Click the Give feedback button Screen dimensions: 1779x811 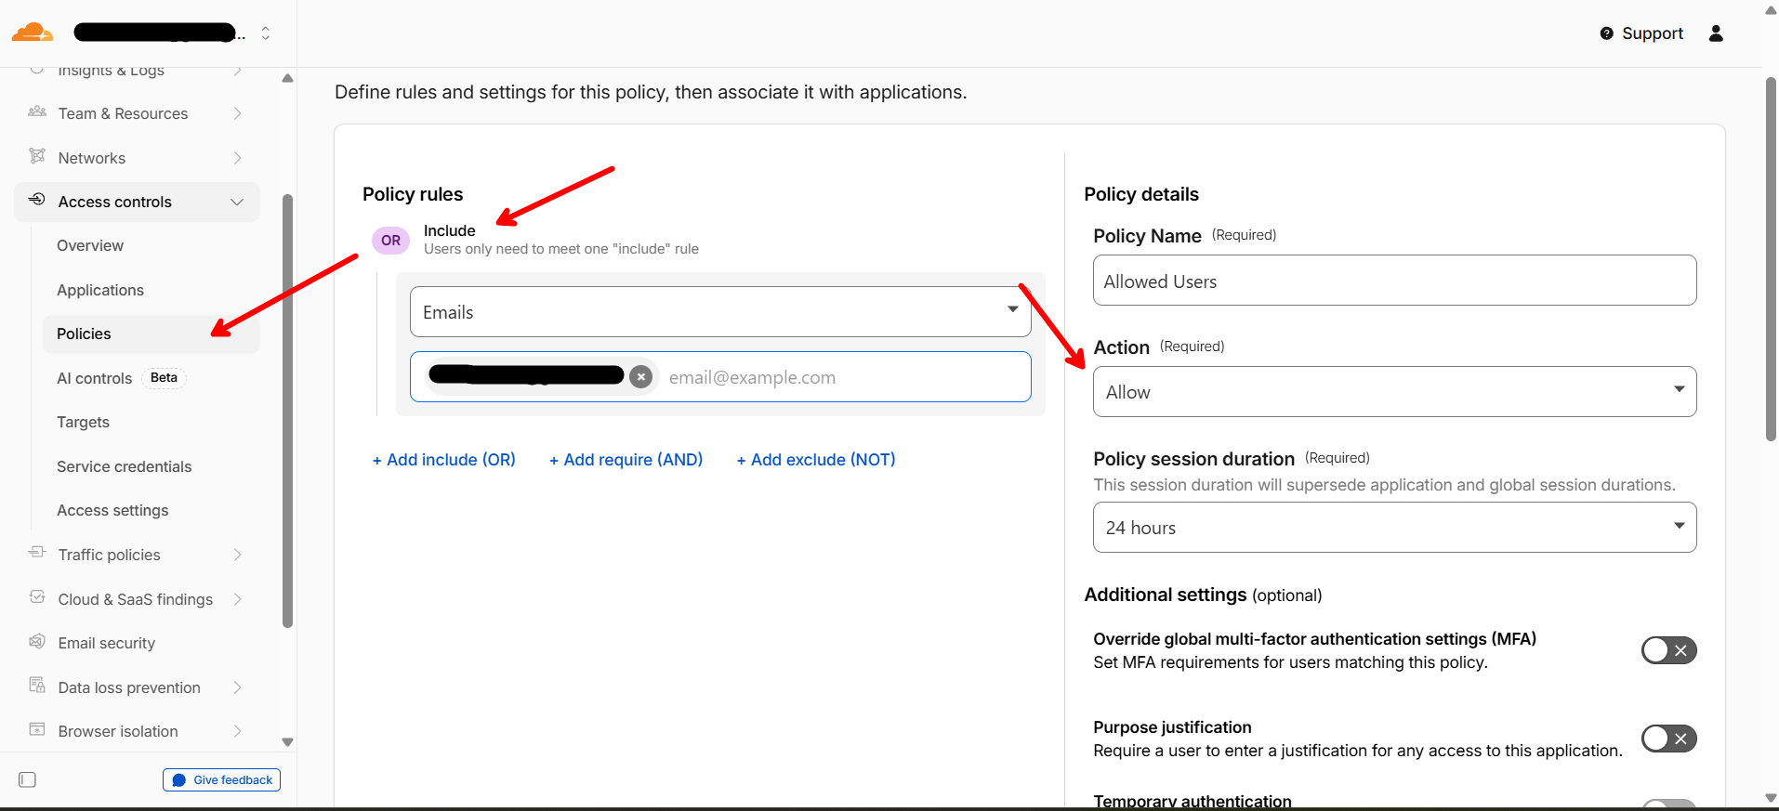(x=221, y=780)
